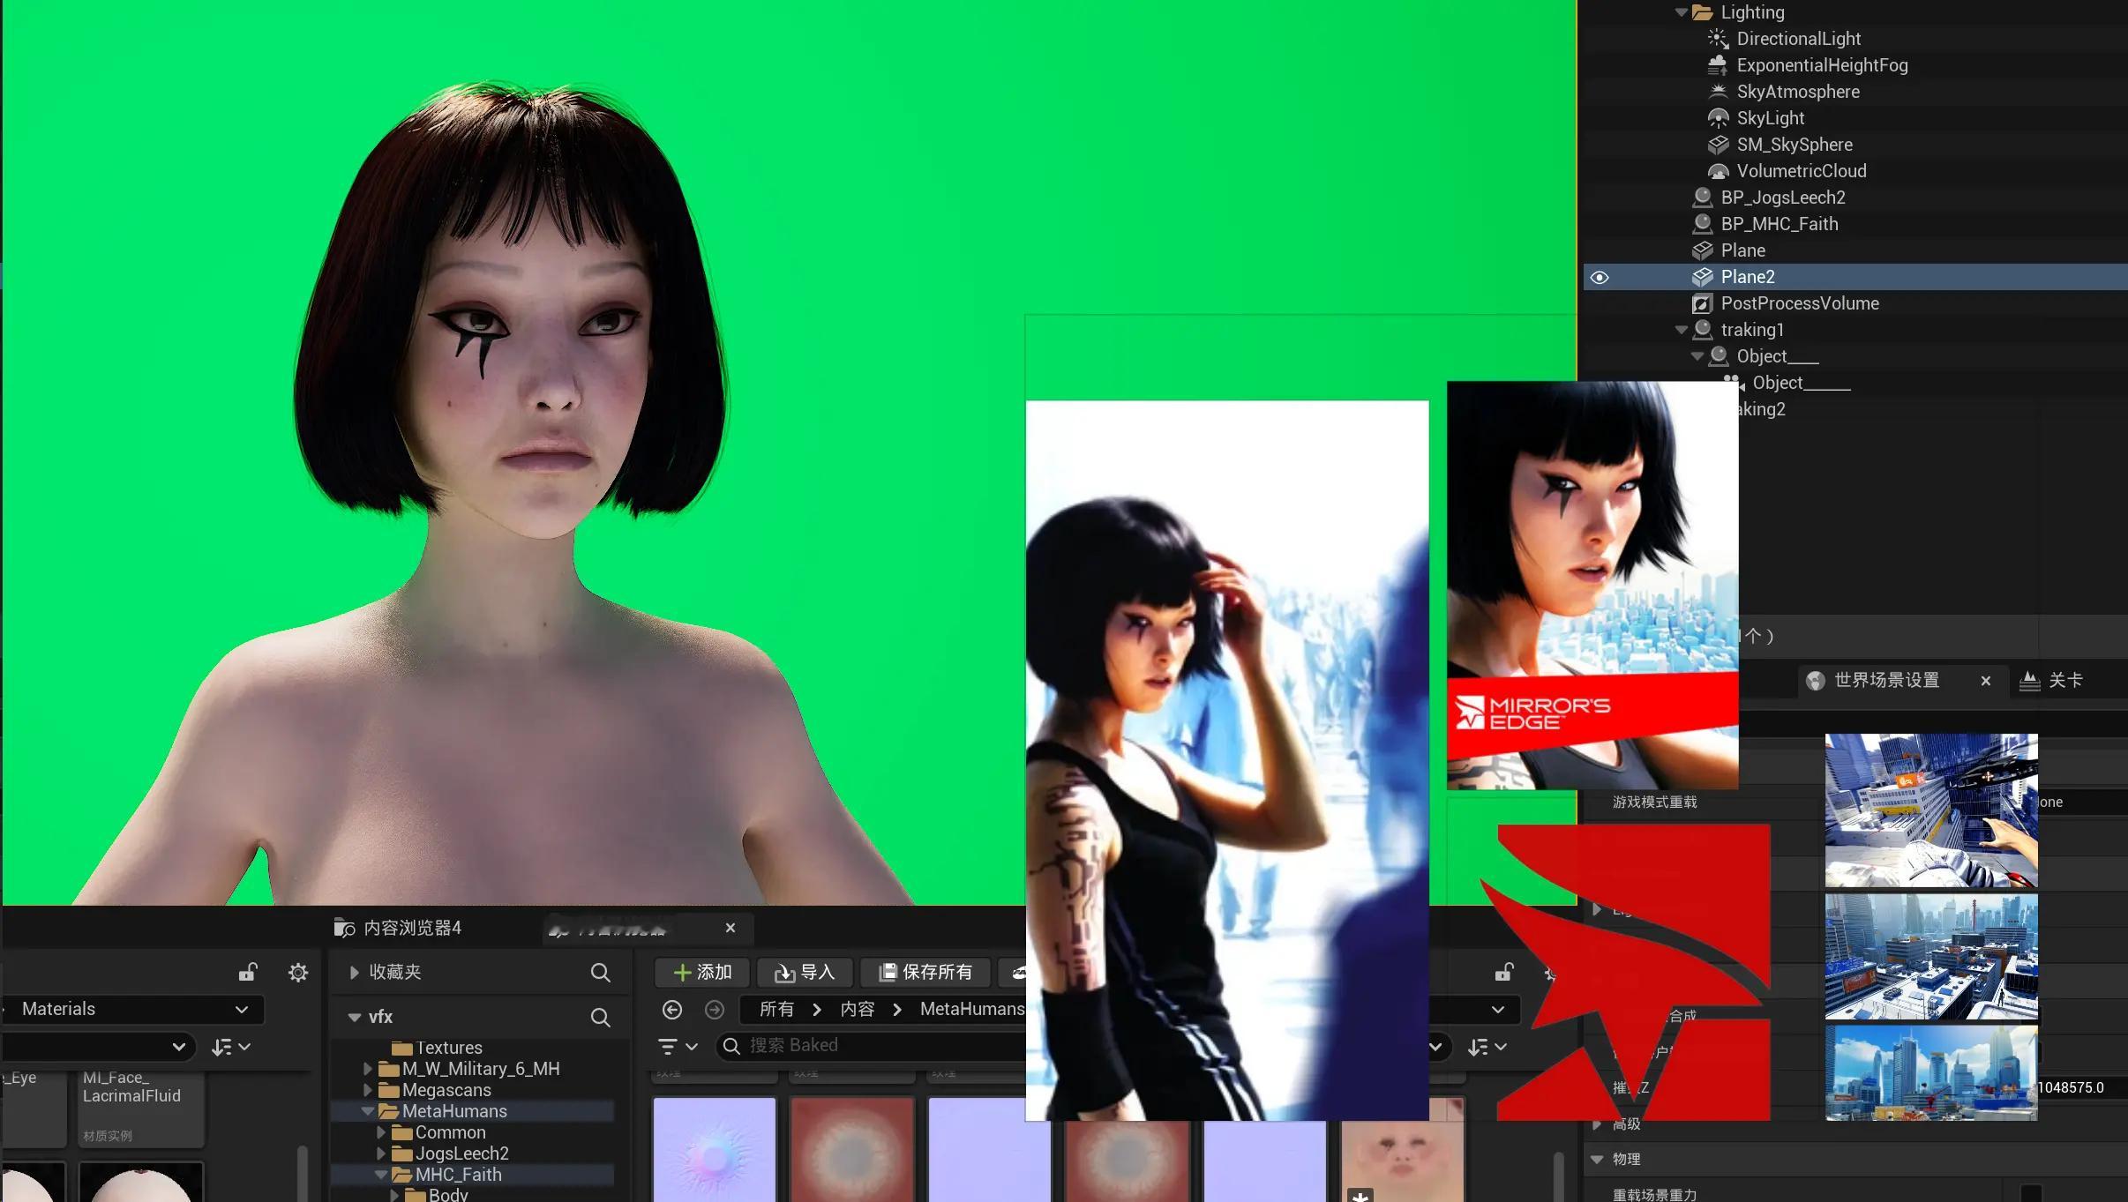This screenshot has width=2128, height=1202.
Task: Expand the M_W_Military_6_MH folder
Action: (x=368, y=1069)
